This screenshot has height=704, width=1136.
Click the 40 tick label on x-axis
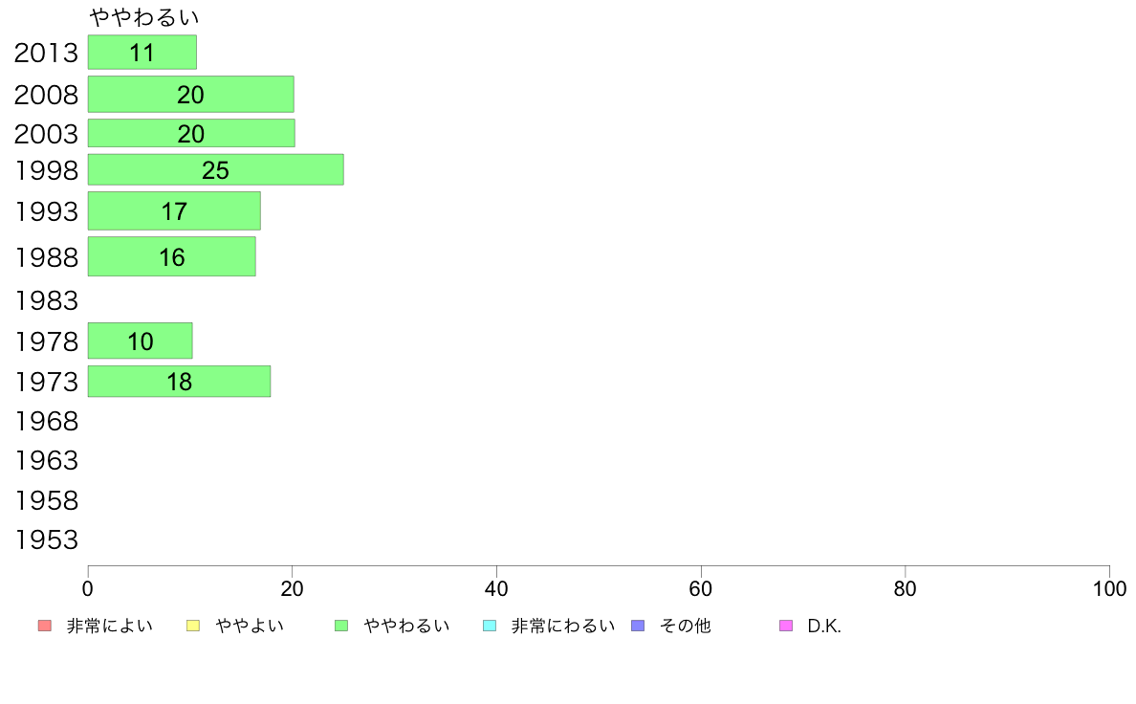[496, 588]
